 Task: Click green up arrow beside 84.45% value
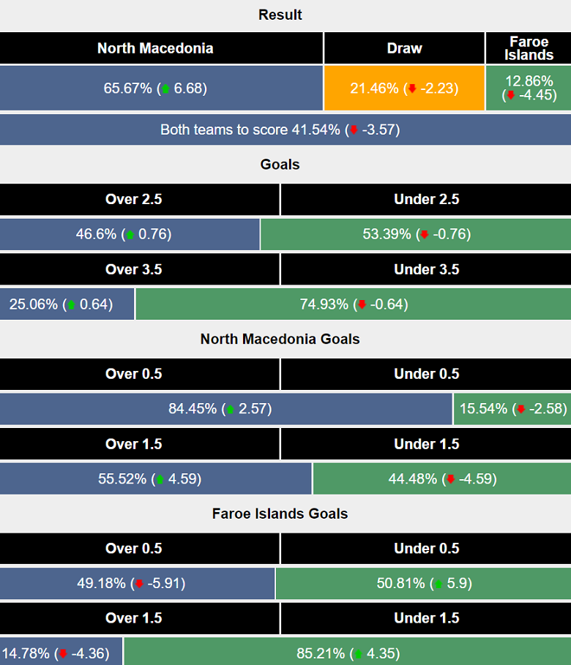(x=230, y=409)
